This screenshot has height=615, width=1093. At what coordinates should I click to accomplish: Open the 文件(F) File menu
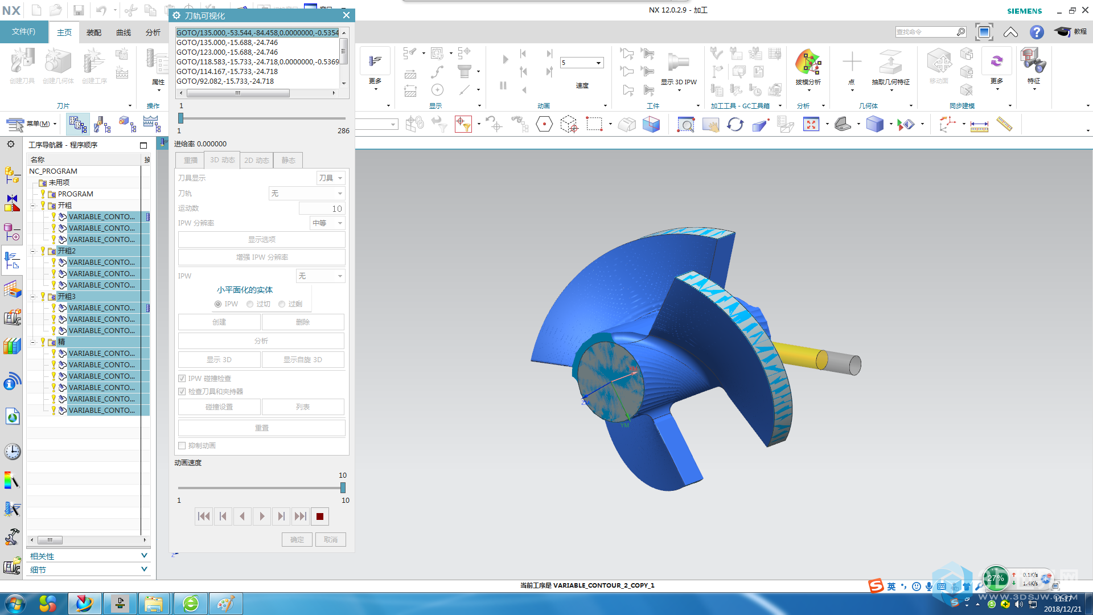tap(24, 32)
